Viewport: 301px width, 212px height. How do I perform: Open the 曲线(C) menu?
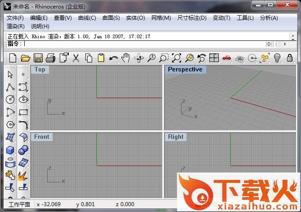[87, 18]
